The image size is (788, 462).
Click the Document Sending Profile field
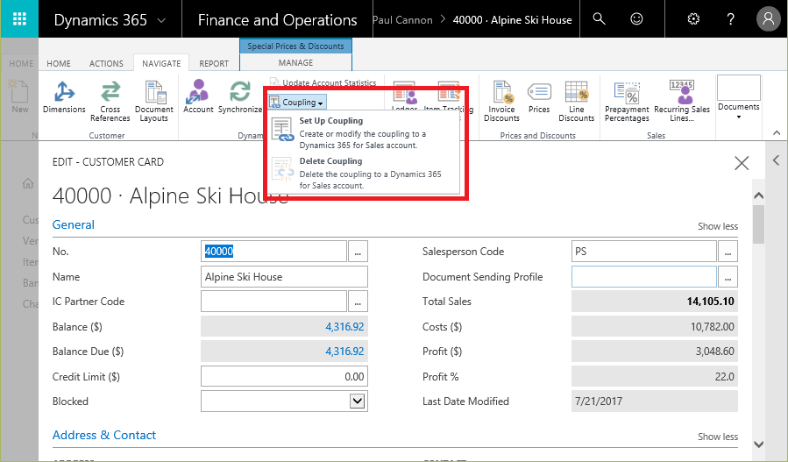(x=643, y=276)
